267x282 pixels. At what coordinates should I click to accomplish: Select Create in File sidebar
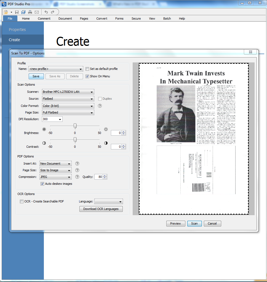click(x=23, y=40)
